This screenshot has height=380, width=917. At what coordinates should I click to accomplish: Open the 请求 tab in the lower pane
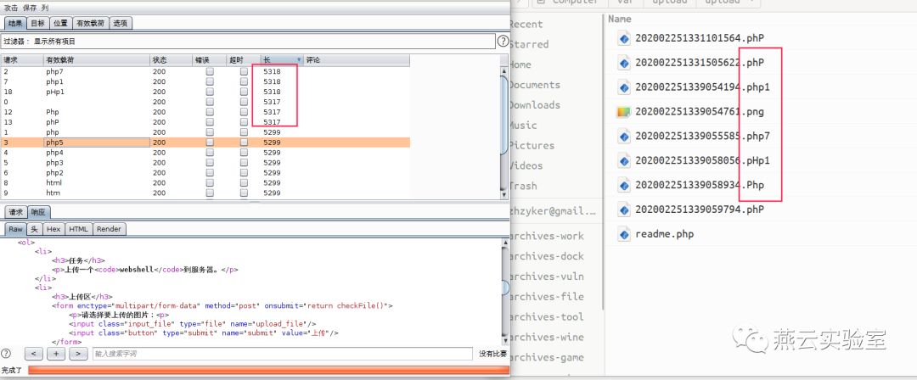click(16, 212)
